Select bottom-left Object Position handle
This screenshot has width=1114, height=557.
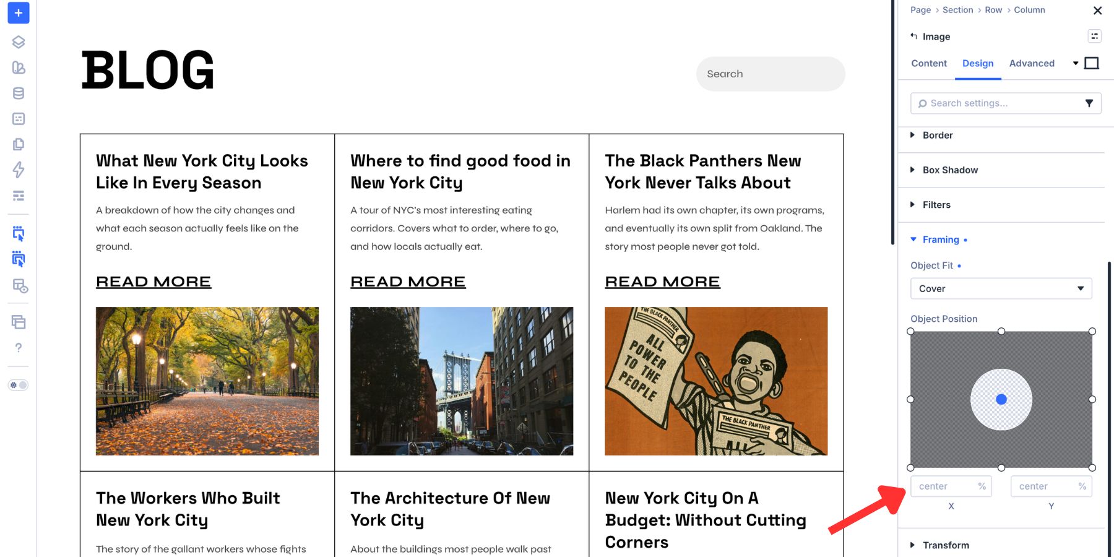pyautogui.click(x=910, y=468)
